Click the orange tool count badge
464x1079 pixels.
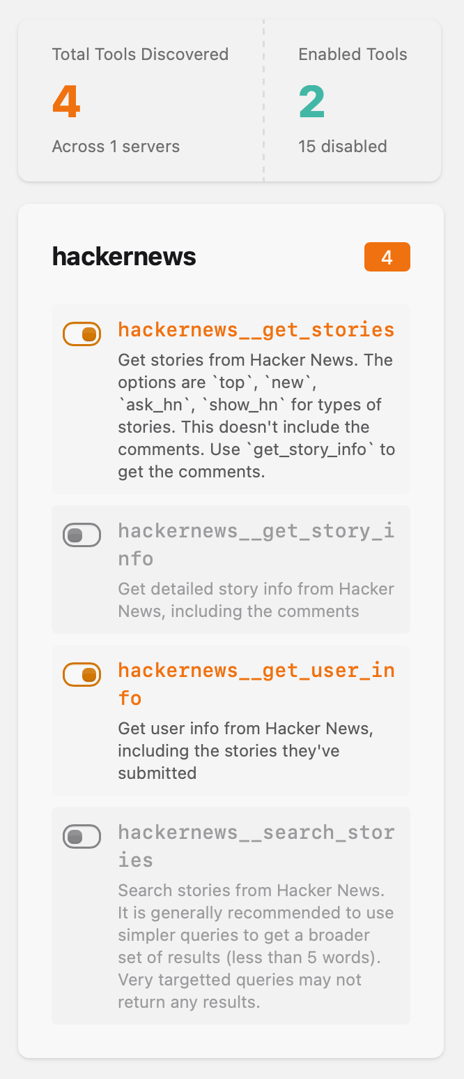point(387,258)
